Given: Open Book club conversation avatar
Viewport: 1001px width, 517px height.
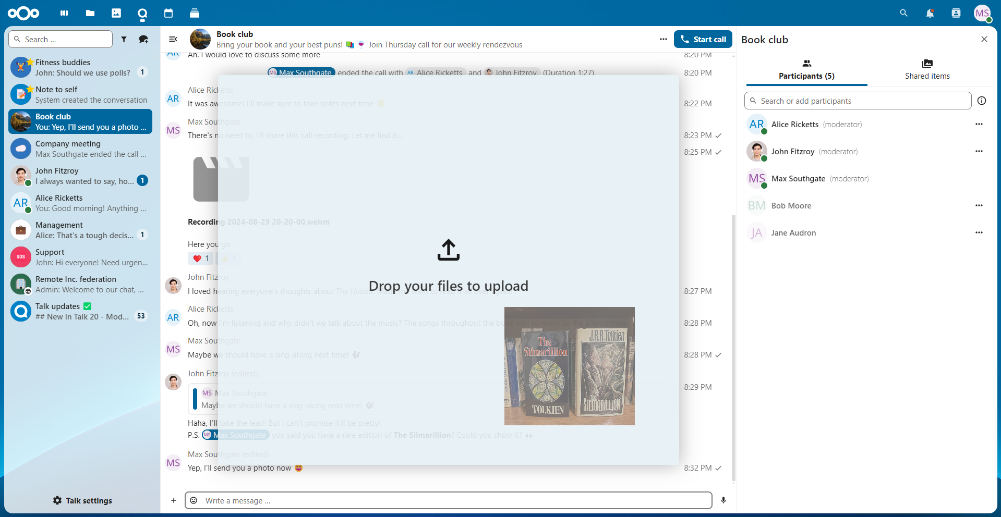Looking at the screenshot, I should pos(200,39).
